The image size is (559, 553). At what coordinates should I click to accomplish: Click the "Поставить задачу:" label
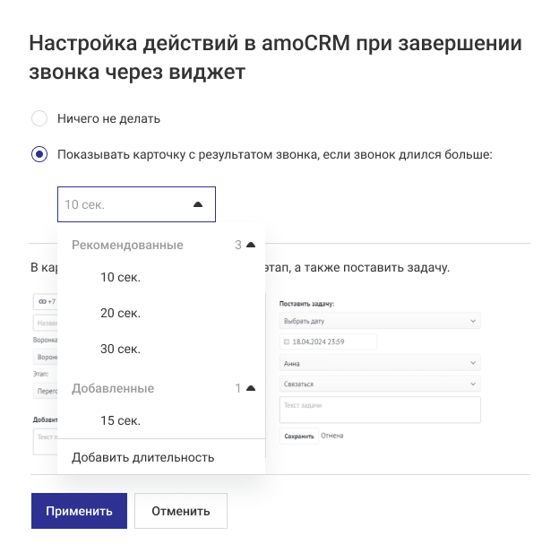point(306,304)
